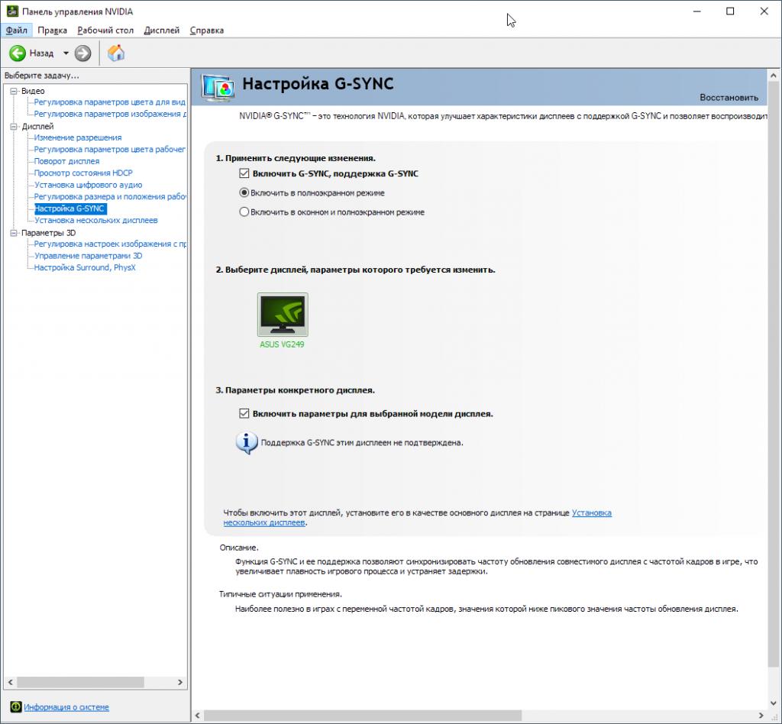Click main pane horizontal scrollbar thumb
This screenshot has width=782, height=724.
[x=363, y=716]
